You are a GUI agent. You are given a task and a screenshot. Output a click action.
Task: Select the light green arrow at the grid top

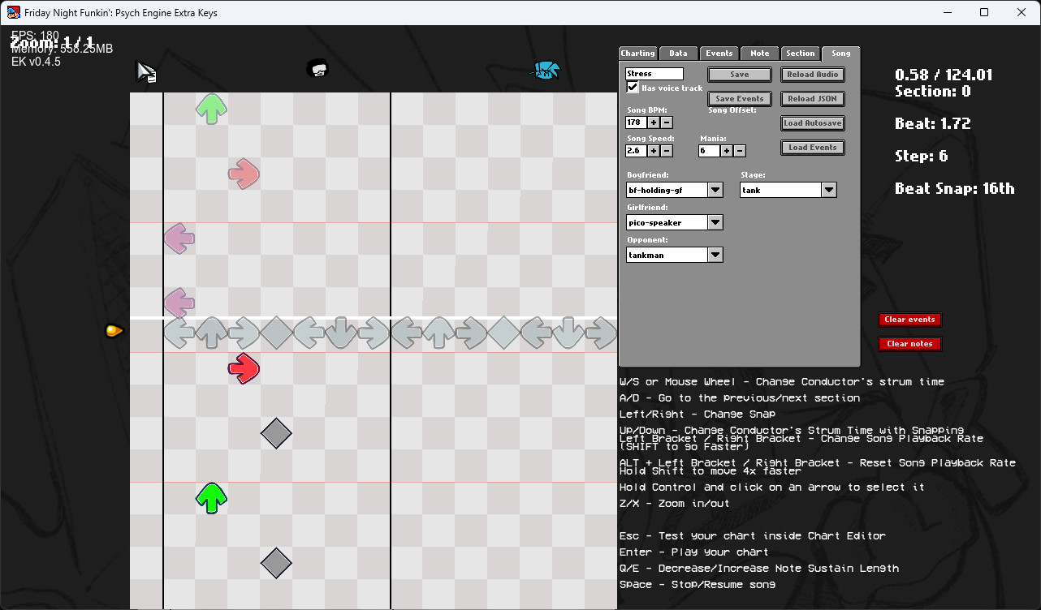pos(210,107)
